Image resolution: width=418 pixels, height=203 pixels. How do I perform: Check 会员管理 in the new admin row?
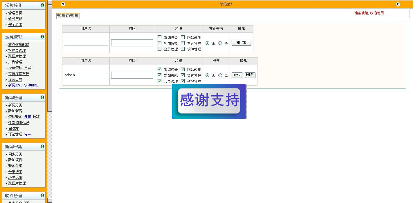tap(159, 49)
